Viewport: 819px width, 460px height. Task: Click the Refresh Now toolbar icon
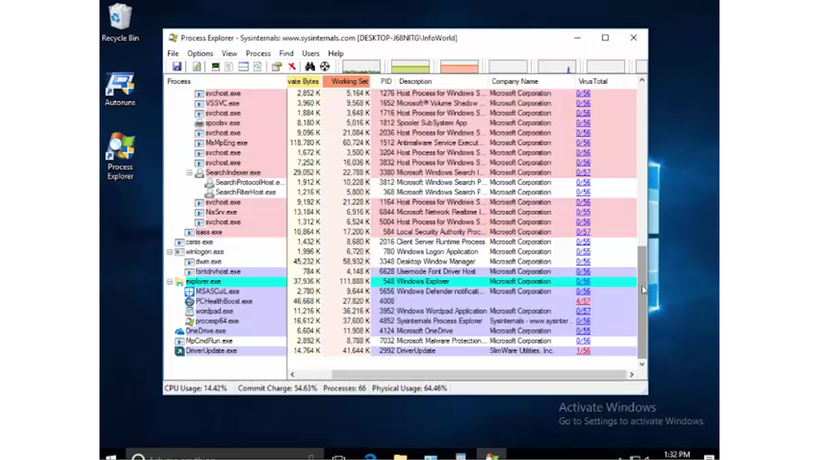(197, 66)
